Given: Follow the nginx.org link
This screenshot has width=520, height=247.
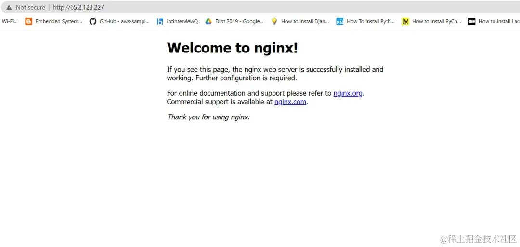Looking at the screenshot, I should coord(348,93).
